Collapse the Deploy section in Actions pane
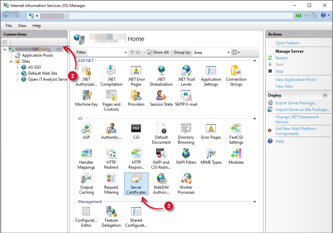Screen dimensions: 333x233 tap(325, 95)
